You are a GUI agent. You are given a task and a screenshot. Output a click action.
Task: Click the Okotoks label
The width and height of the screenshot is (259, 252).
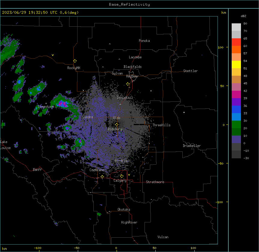click(124, 210)
